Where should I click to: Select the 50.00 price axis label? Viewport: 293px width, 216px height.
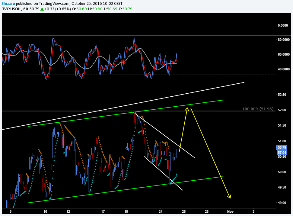coord(282,172)
